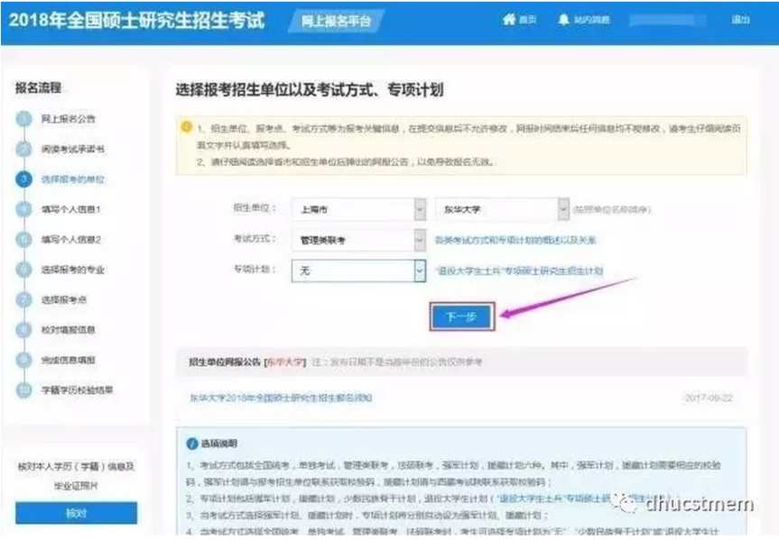Viewport: 779px width, 540px height.
Task: Open the 东华大学 school dropdown
Action: [x=563, y=209]
